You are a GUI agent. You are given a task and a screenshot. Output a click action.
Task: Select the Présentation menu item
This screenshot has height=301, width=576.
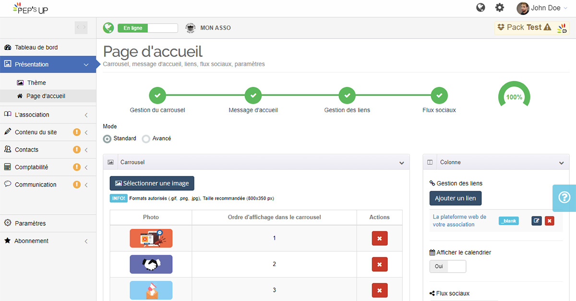pos(48,64)
